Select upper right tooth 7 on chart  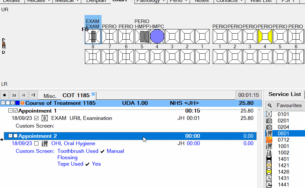(x=109, y=36)
